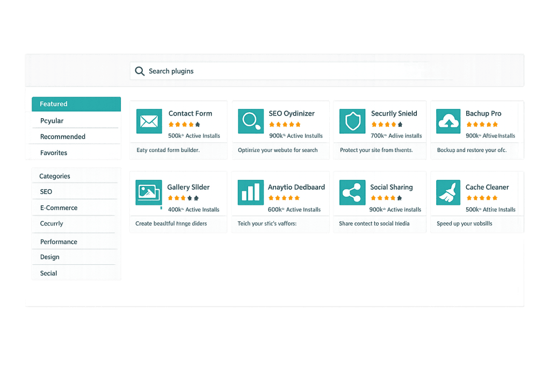Screen dimensions: 550x367
Task: Click the Anaytio Dedbaard star rating
Action: click(284, 198)
